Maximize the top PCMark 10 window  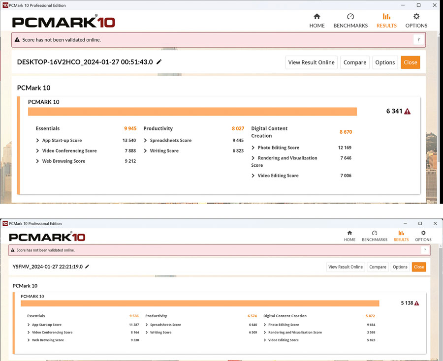coord(419,5)
